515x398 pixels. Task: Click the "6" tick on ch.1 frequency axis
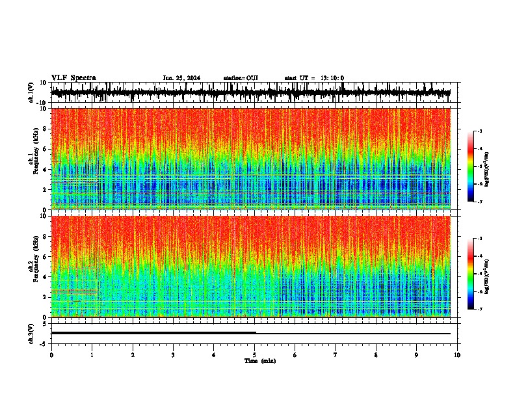pyautogui.click(x=45, y=149)
